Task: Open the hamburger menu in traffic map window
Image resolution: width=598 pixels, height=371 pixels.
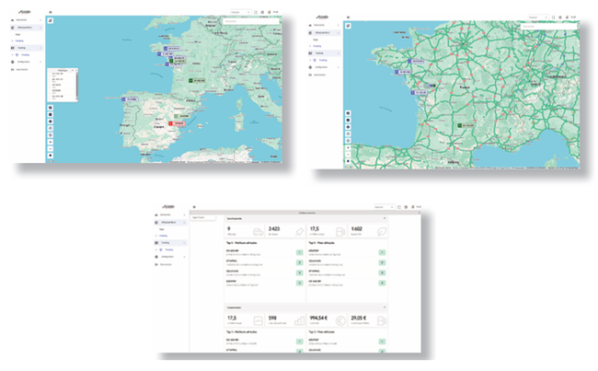Action: pyautogui.click(x=348, y=17)
